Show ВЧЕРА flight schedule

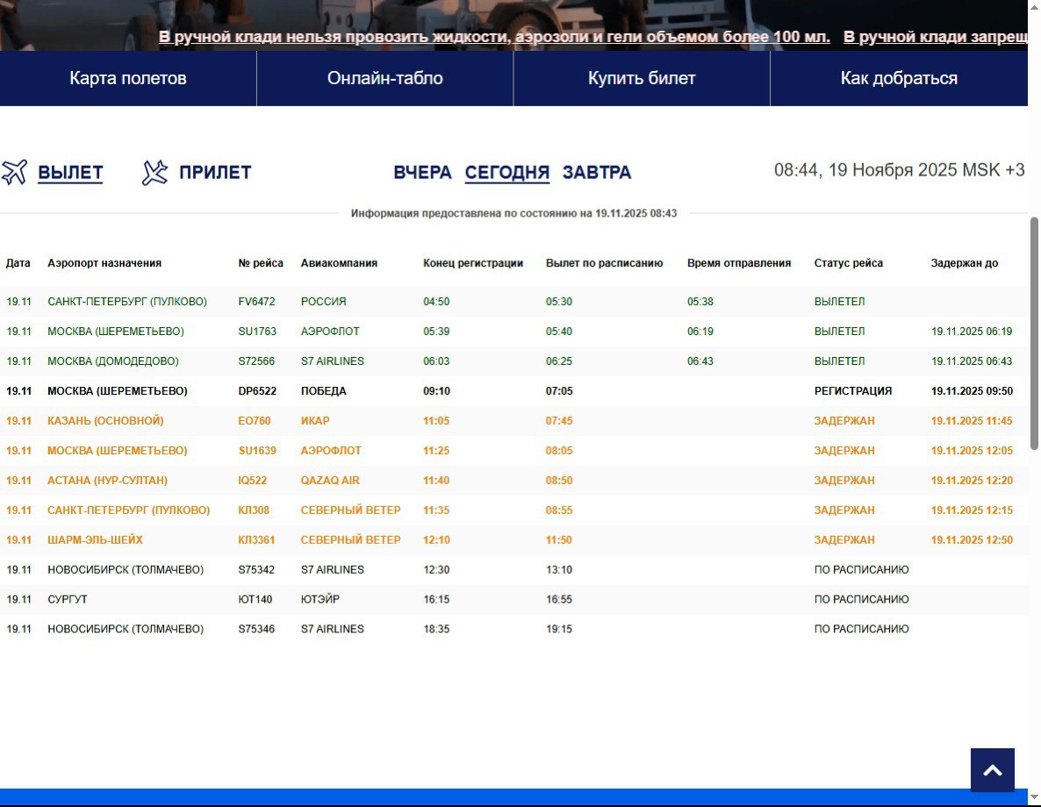422,172
